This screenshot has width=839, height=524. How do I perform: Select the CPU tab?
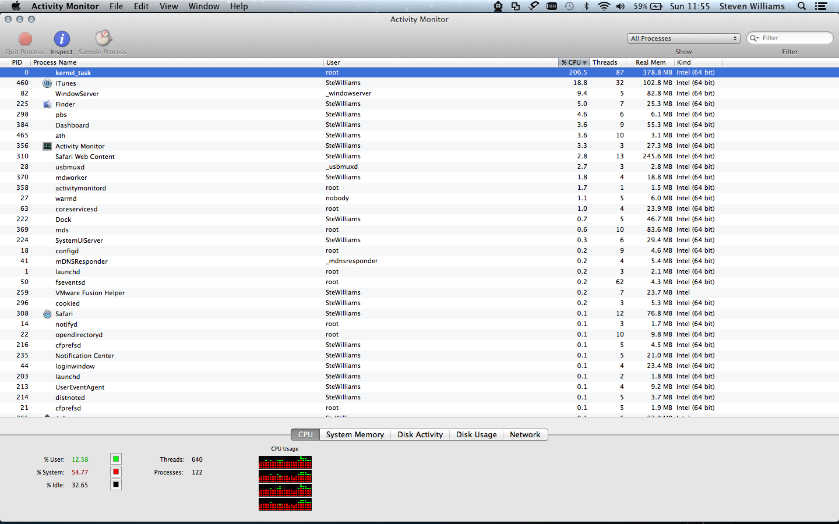tap(305, 435)
